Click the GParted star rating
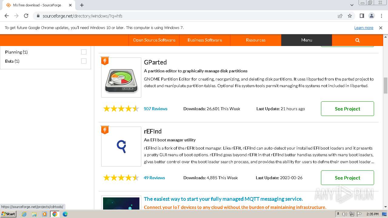 (x=121, y=109)
